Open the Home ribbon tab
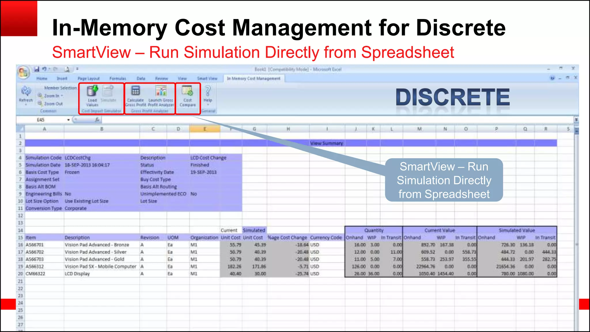The height and width of the screenshot is (332, 590). [x=42, y=78]
